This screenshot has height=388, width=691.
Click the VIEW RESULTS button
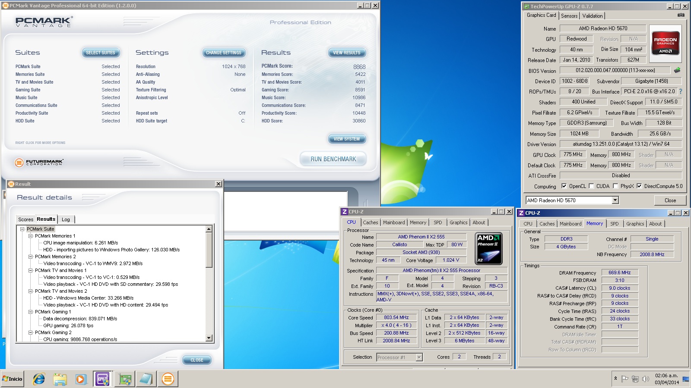click(x=347, y=53)
